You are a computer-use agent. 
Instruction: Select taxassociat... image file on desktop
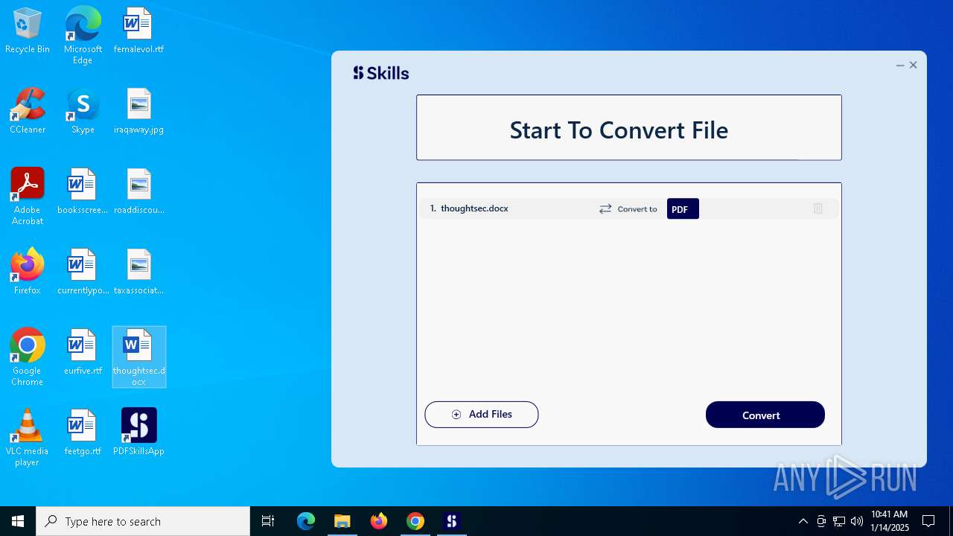138,272
